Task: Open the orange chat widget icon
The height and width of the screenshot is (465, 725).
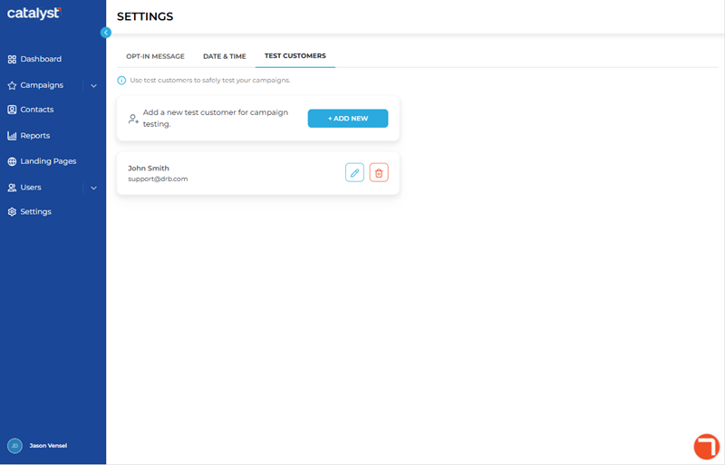Action: point(707,447)
